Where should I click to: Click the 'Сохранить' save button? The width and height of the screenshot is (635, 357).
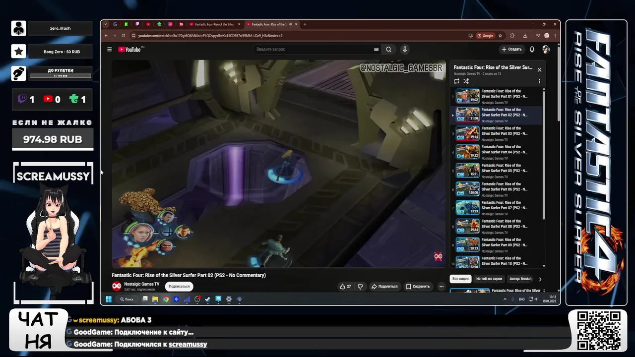point(418,286)
